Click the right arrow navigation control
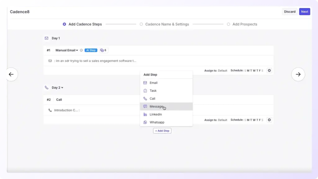Screen dimensions: 318x179 tap(298, 74)
